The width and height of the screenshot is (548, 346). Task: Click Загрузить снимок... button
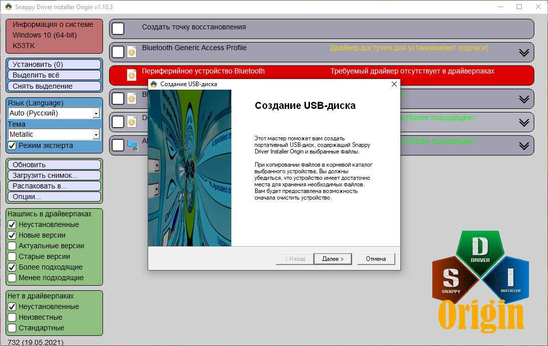[54, 175]
